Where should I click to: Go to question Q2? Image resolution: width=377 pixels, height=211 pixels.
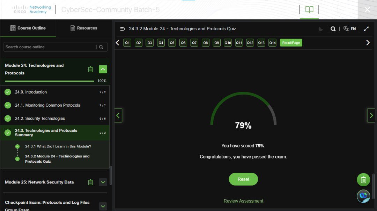[x=139, y=43]
